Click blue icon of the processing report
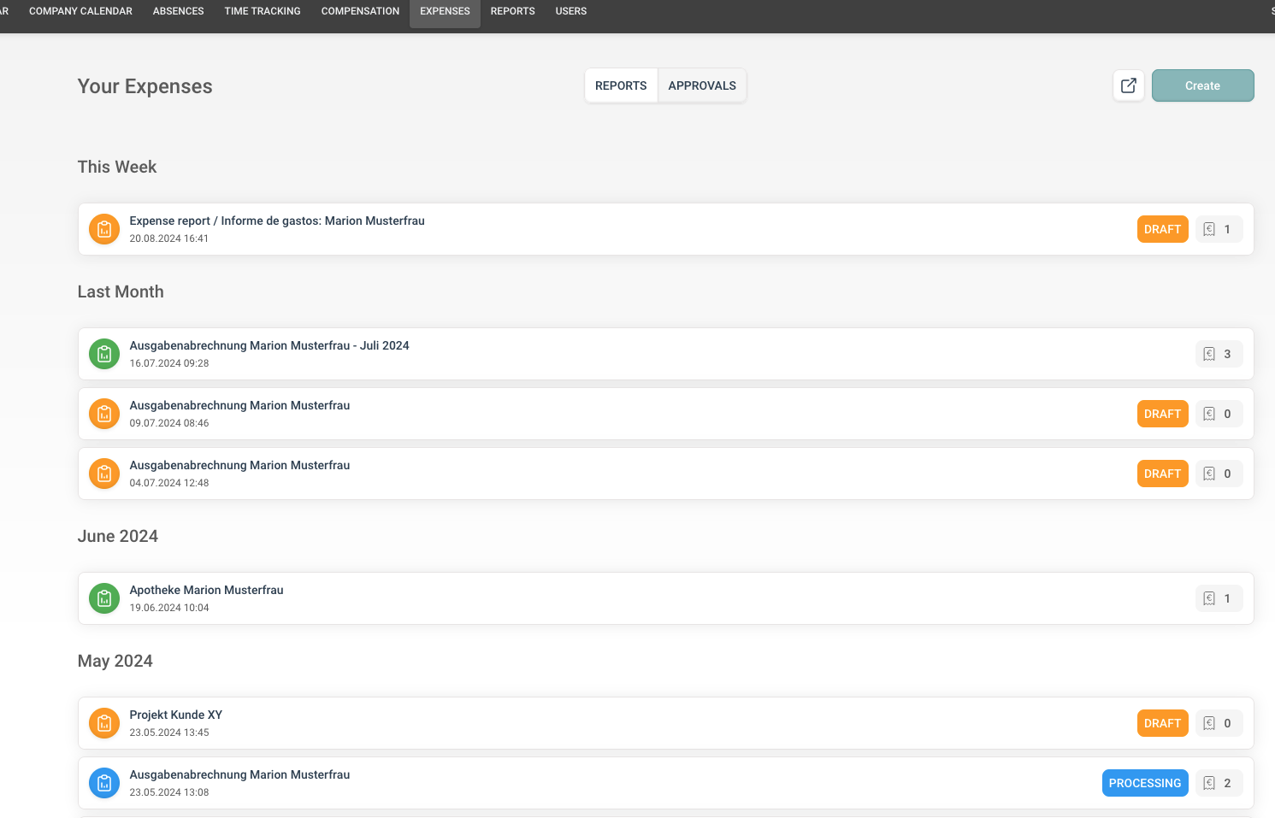This screenshot has width=1275, height=818. tap(104, 783)
